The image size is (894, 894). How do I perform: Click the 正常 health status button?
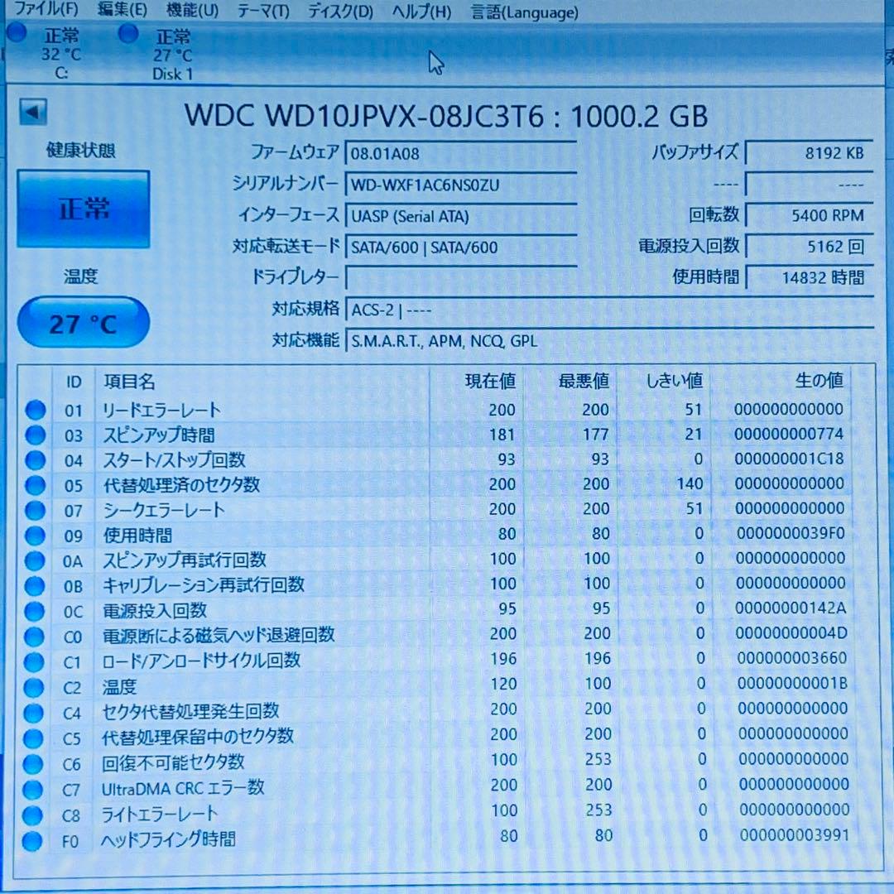coord(84,209)
